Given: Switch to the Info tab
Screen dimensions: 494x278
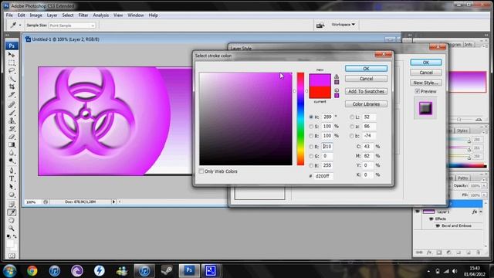Looking at the screenshot, I should tap(469, 45).
